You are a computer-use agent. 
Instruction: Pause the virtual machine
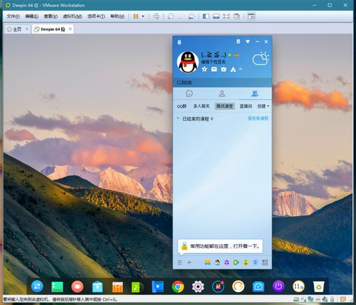tap(136, 16)
